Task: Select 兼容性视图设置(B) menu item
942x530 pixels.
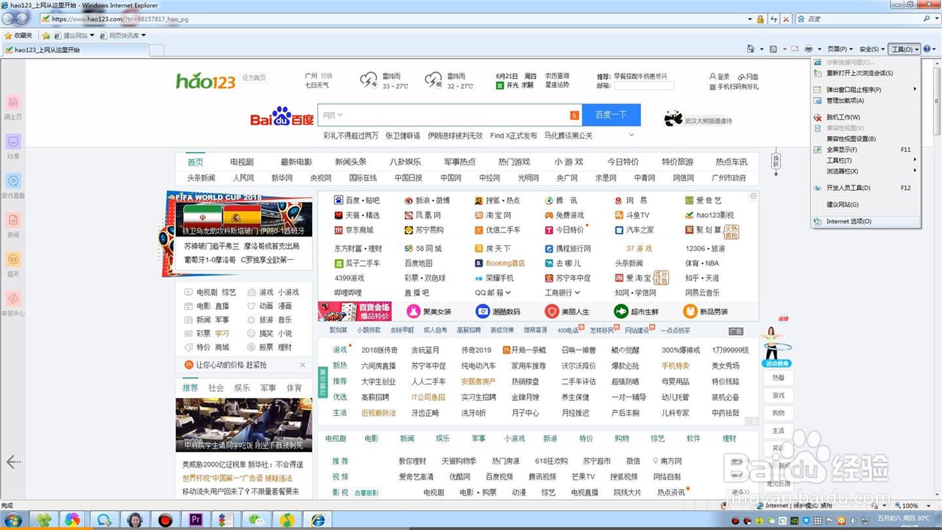Action: coord(865,139)
